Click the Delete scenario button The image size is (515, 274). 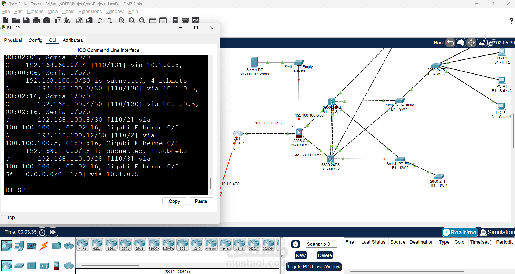pyautogui.click(x=325, y=255)
